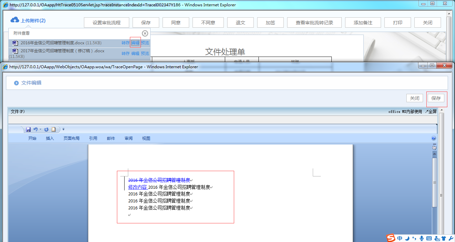Open IME wrench settings icon
This screenshot has width=455, height=242.
click(451, 238)
